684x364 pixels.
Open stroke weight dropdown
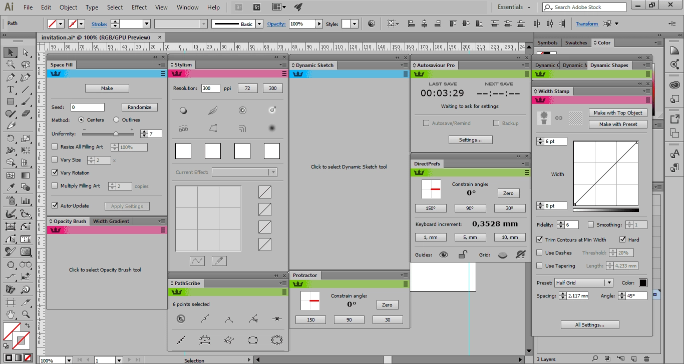tap(147, 23)
